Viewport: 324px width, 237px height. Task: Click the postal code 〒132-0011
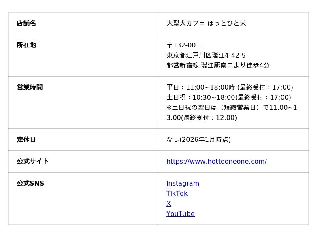(185, 45)
